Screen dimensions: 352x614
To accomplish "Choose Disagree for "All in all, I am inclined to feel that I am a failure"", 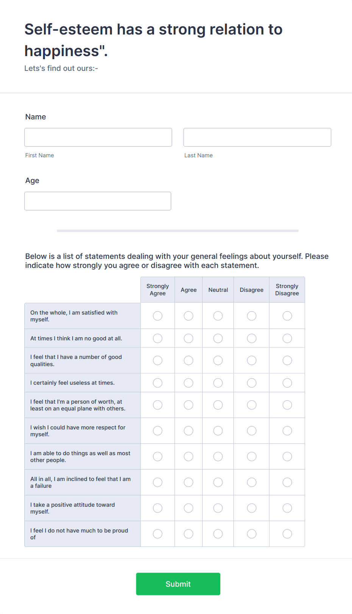I will (251, 482).
